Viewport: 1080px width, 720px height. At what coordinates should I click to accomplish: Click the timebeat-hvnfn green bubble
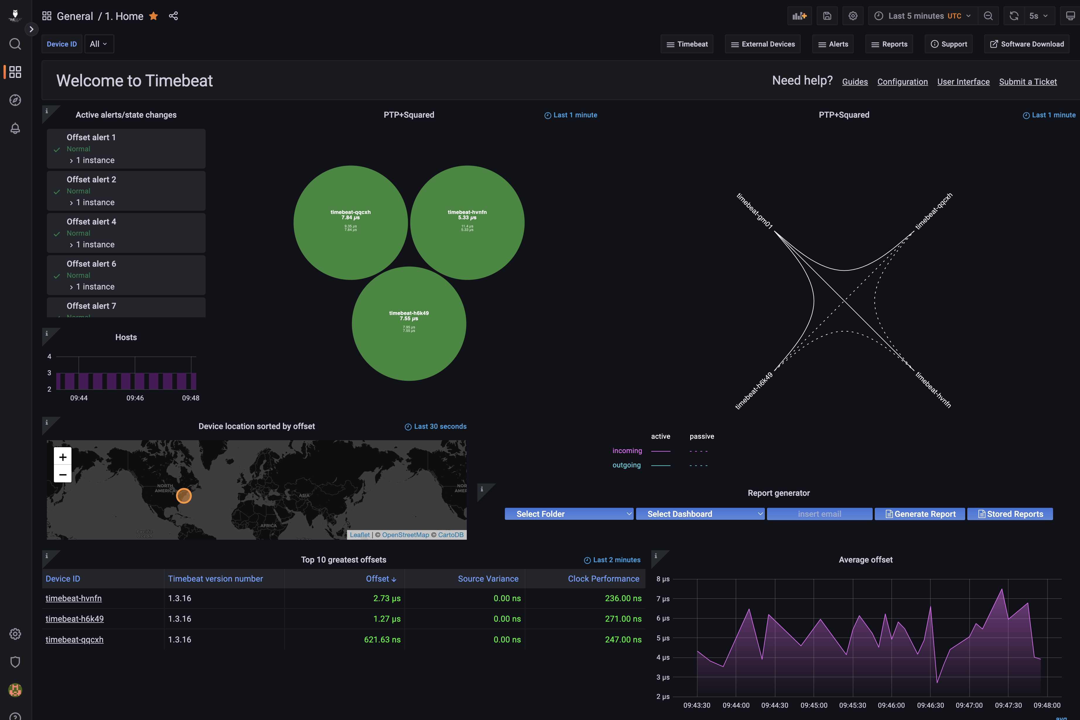point(467,223)
